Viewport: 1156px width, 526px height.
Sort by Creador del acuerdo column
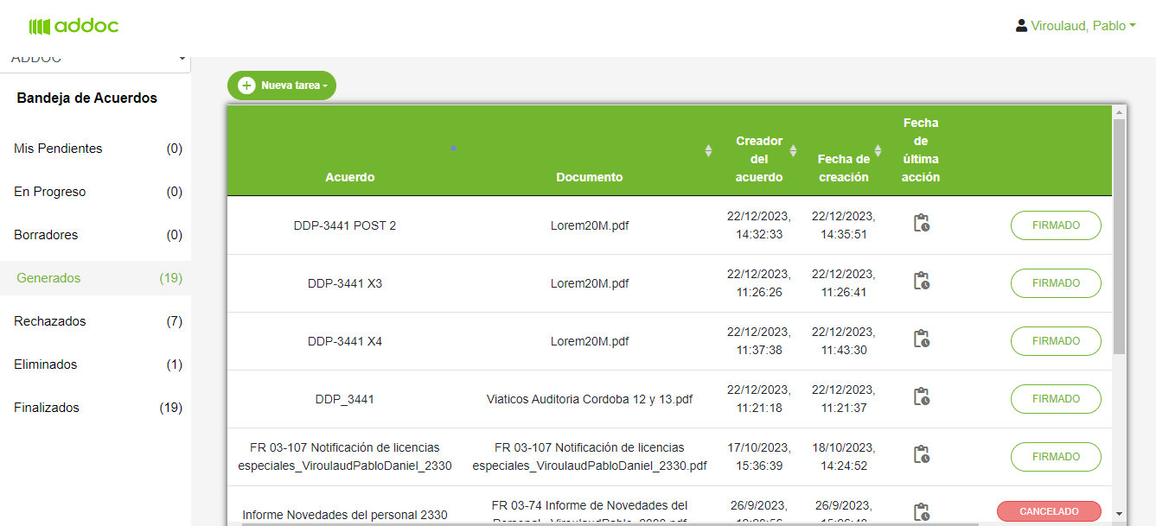click(x=793, y=150)
